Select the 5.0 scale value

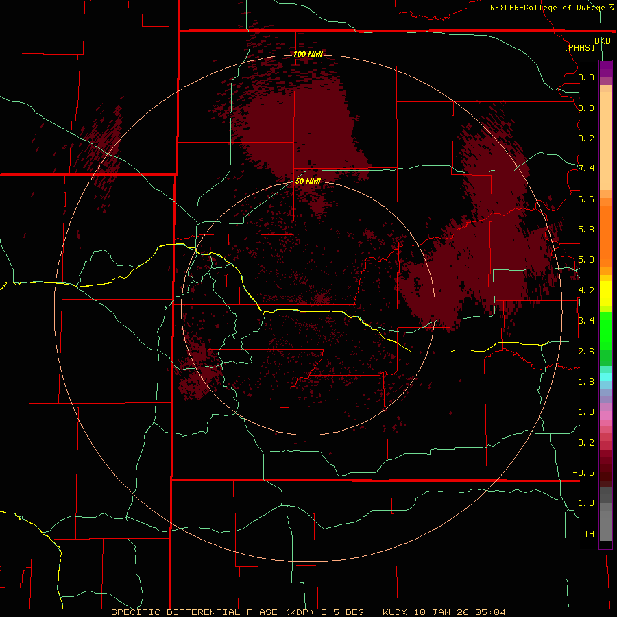586,260
